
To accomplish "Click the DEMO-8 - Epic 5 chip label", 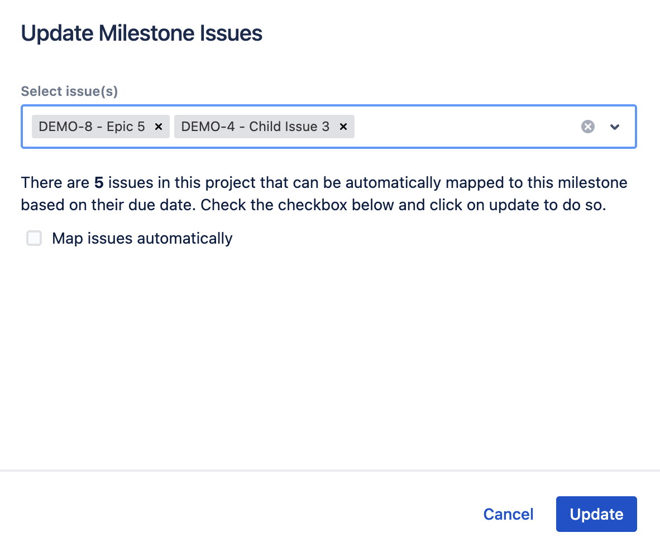I will pyautogui.click(x=92, y=127).
